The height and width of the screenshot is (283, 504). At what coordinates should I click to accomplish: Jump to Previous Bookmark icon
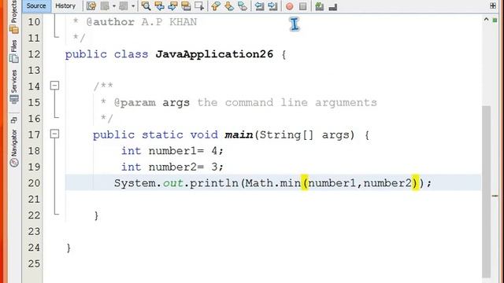pos(216,6)
